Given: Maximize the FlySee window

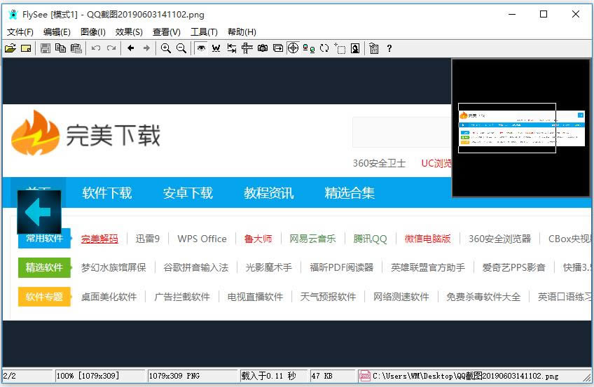Looking at the screenshot, I should (544, 15).
